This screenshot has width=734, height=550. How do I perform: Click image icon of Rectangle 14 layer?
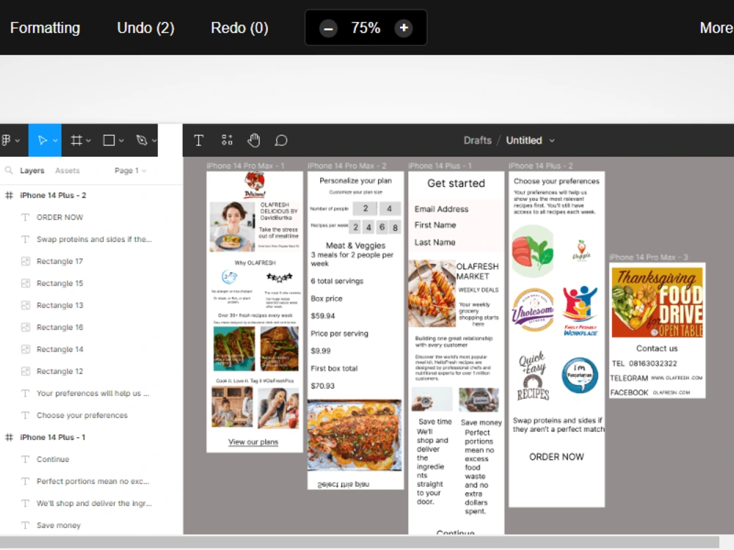point(25,349)
